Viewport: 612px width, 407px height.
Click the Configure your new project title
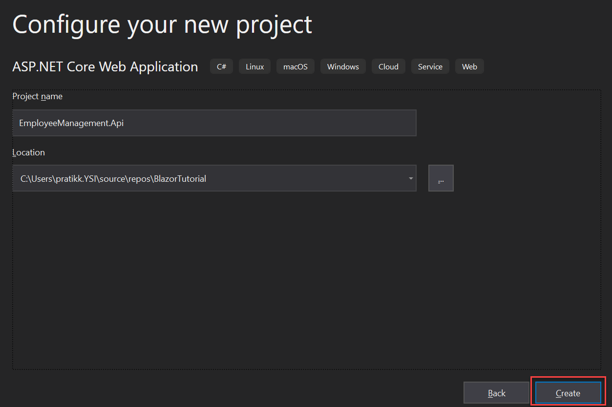163,24
